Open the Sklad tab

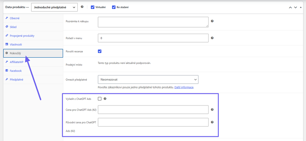click(x=33, y=27)
